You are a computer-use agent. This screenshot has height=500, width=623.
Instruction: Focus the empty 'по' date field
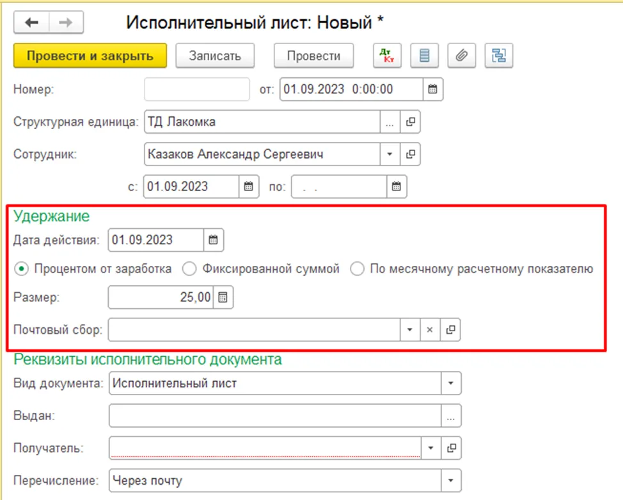pos(339,186)
